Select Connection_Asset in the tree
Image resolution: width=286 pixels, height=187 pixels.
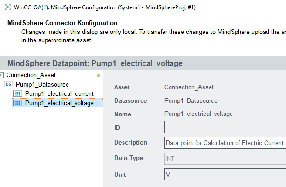tap(31, 75)
